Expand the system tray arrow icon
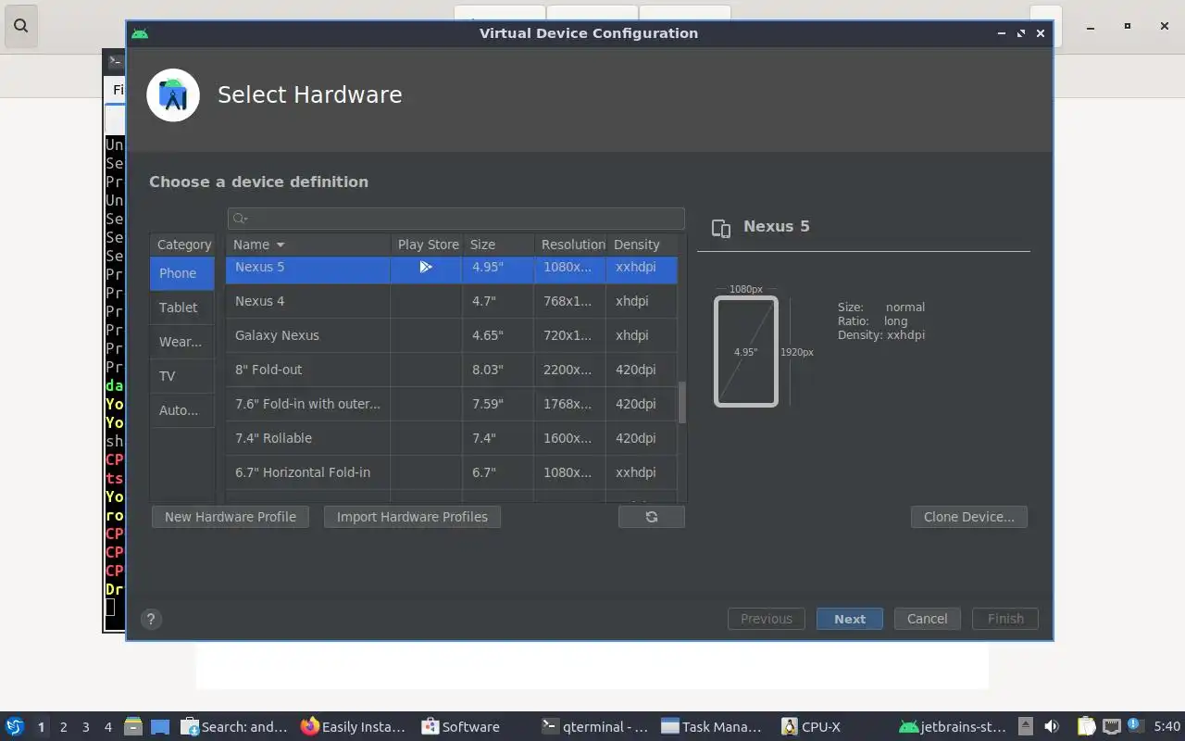The width and height of the screenshot is (1185, 741). click(x=1026, y=726)
